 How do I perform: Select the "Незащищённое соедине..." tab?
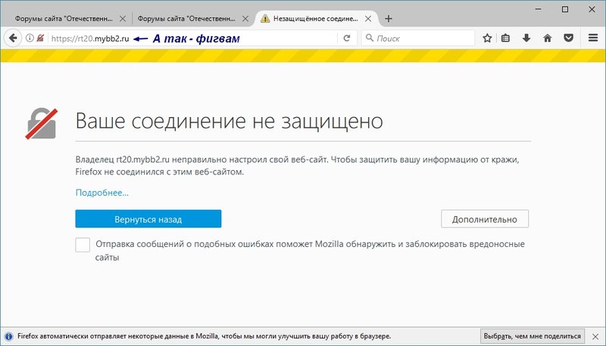[x=315, y=18]
